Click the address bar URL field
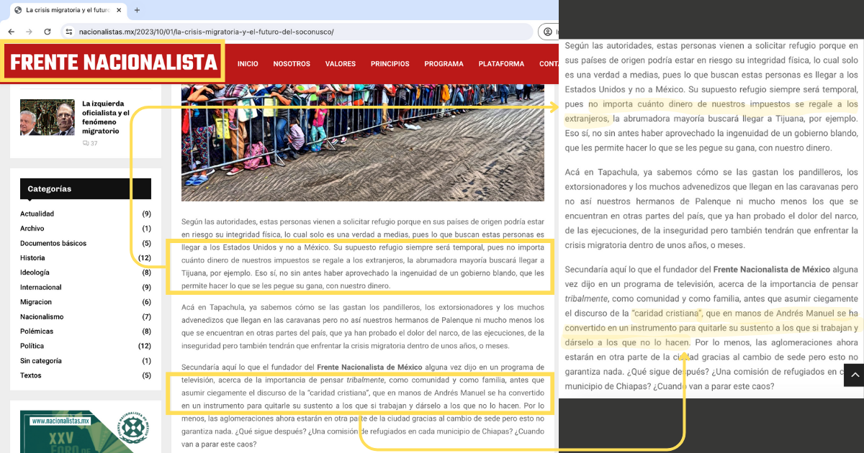This screenshot has width=864, height=453. pyautogui.click(x=288, y=32)
